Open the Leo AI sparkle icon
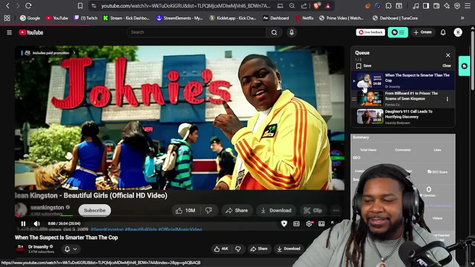Image resolution: width=475 pixels, height=267 pixels. point(447,6)
